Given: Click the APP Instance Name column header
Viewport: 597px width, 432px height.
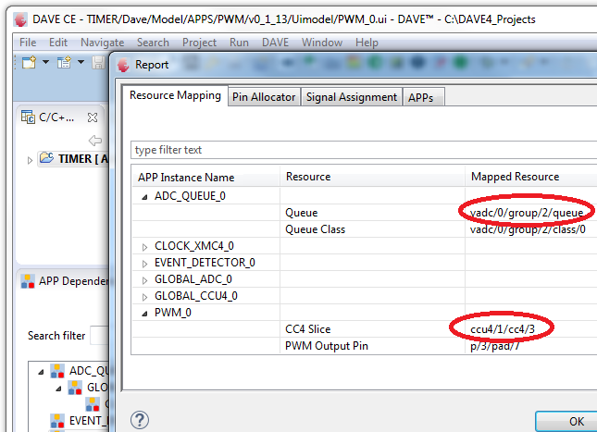Looking at the screenshot, I should pyautogui.click(x=186, y=178).
